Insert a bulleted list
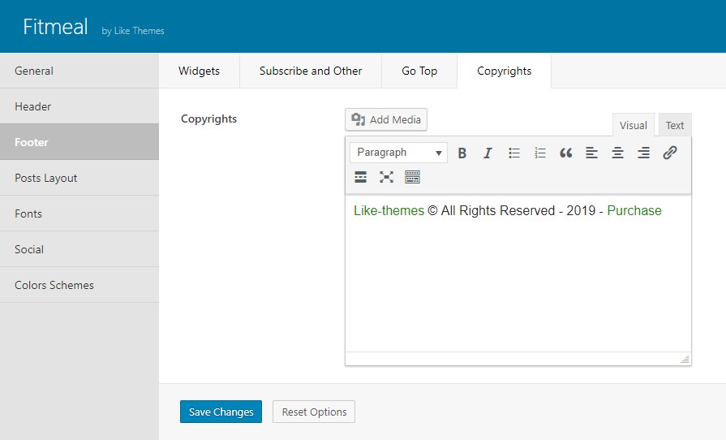The image size is (726, 440). (514, 153)
